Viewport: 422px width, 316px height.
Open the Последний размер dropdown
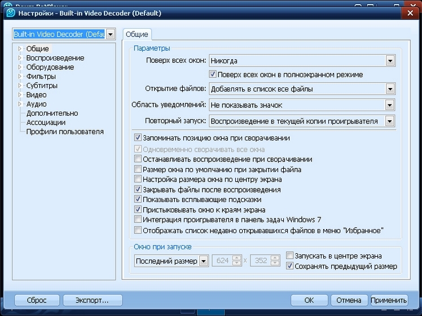pyautogui.click(x=203, y=261)
